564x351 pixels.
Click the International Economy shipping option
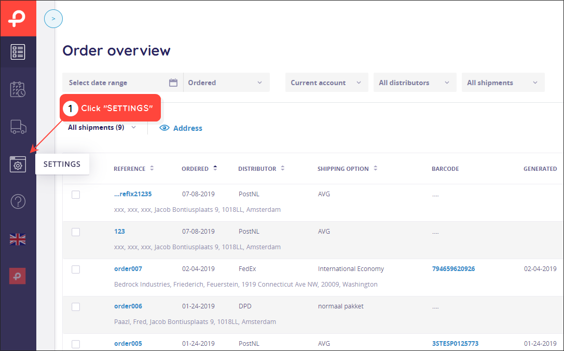click(351, 269)
